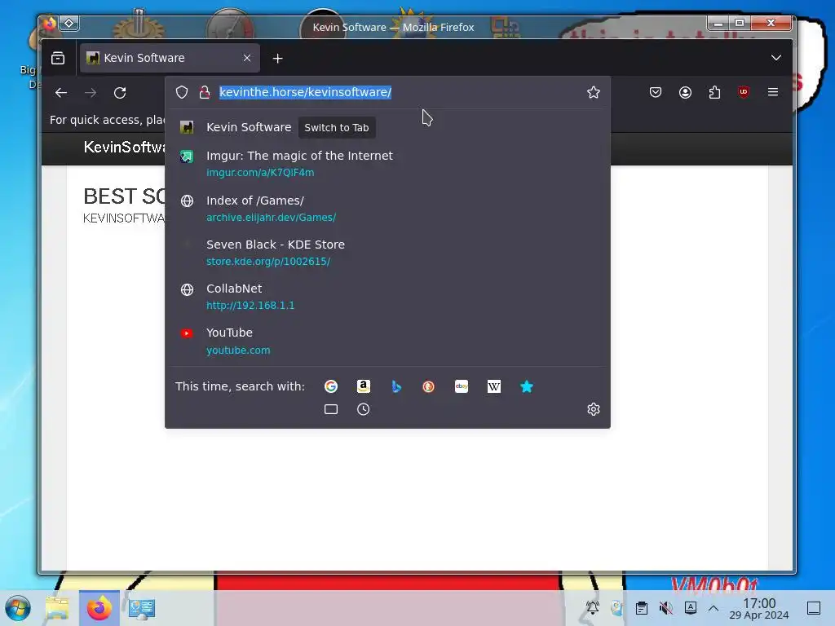Image resolution: width=835 pixels, height=626 pixels.
Task: Show site security padlock info
Action: click(204, 92)
